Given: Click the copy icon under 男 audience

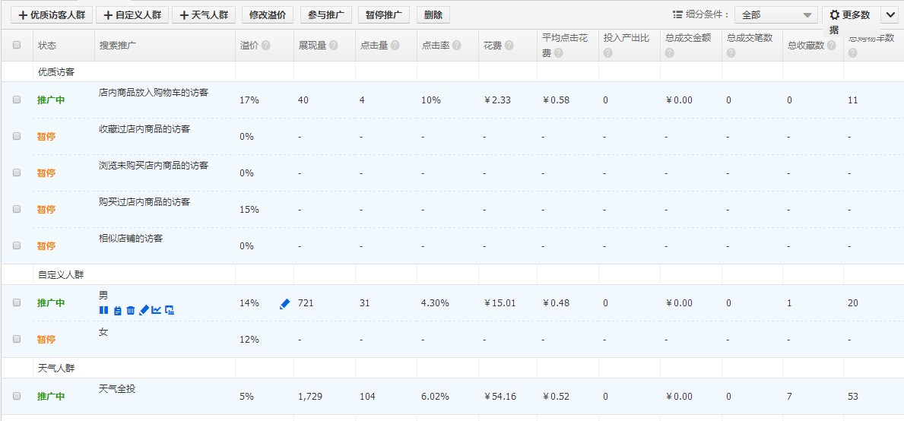Looking at the screenshot, I should [117, 310].
